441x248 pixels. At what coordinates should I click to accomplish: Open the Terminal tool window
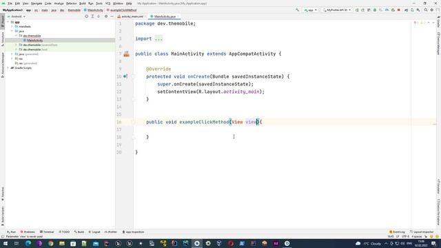tap(47, 232)
